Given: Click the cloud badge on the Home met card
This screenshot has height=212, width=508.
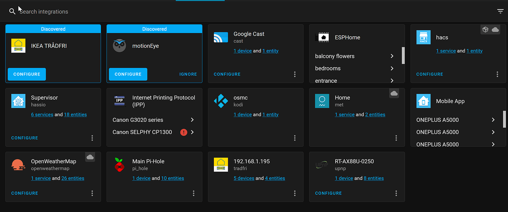Looking at the screenshot, I should click(x=394, y=93).
